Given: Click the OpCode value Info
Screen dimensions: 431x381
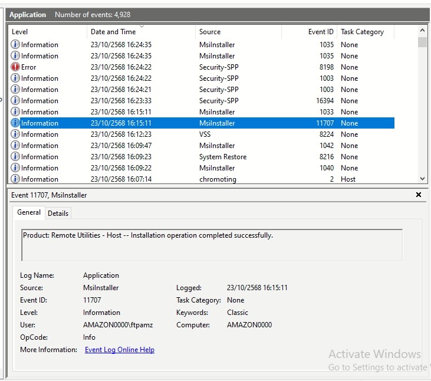Looking at the screenshot, I should [89, 337].
